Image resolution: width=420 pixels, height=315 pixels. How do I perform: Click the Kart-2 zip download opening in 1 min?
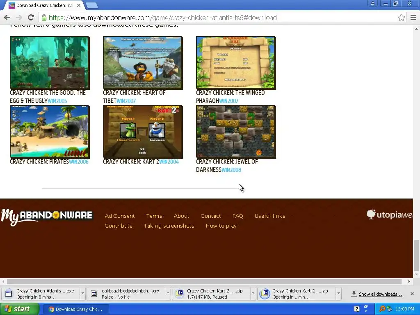click(x=297, y=294)
